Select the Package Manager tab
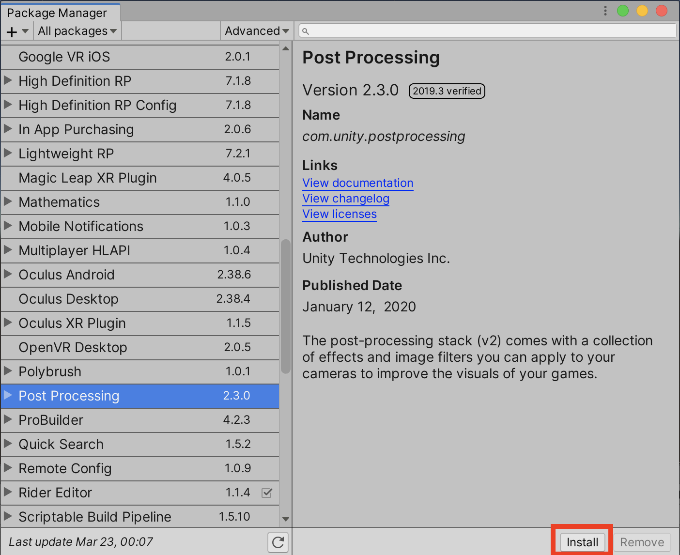680x555 pixels. 57,13
